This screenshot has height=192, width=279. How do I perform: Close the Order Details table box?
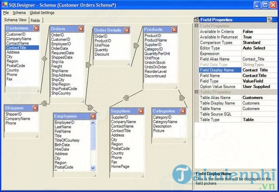coord(126,30)
